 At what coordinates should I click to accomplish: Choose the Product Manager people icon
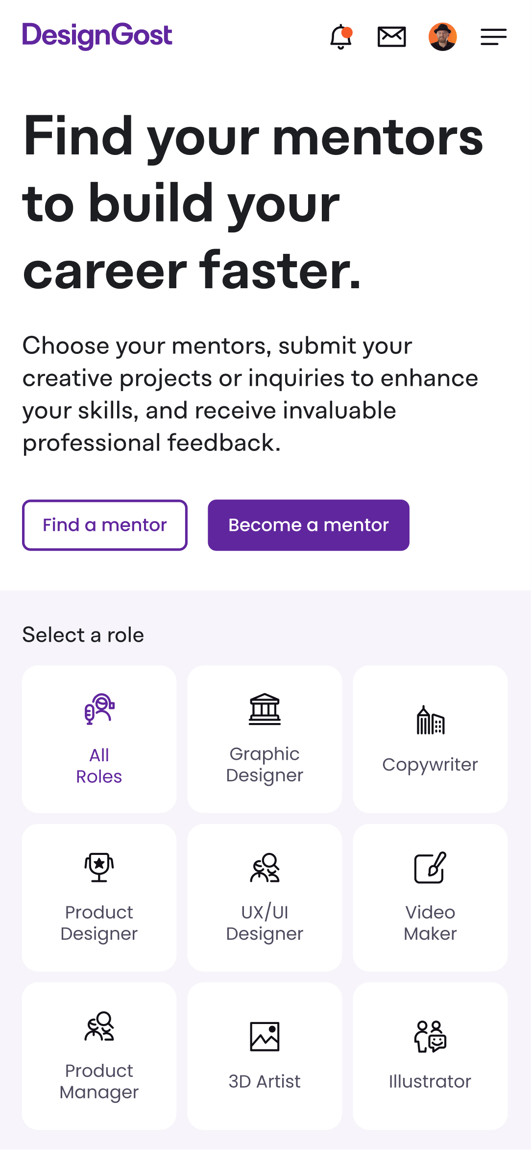tap(99, 1025)
